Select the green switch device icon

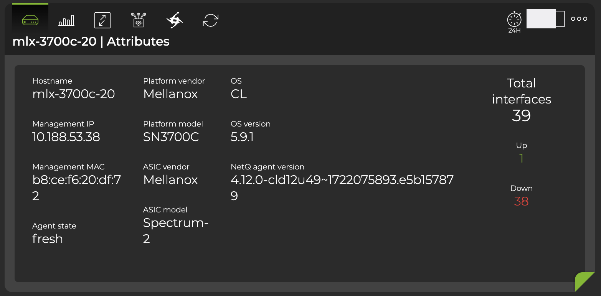click(x=30, y=19)
